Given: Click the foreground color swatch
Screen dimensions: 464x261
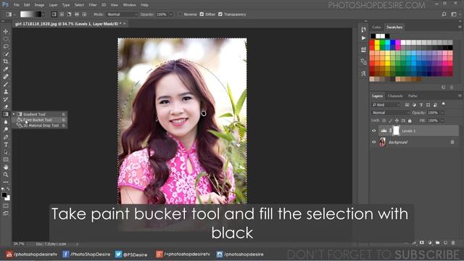Looking at the screenshot, I should (x=4, y=195).
